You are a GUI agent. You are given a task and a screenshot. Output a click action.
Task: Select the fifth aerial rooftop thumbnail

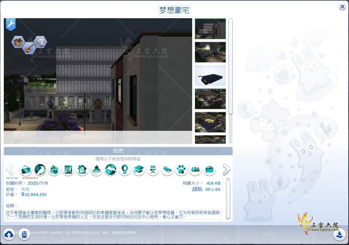(x=210, y=122)
